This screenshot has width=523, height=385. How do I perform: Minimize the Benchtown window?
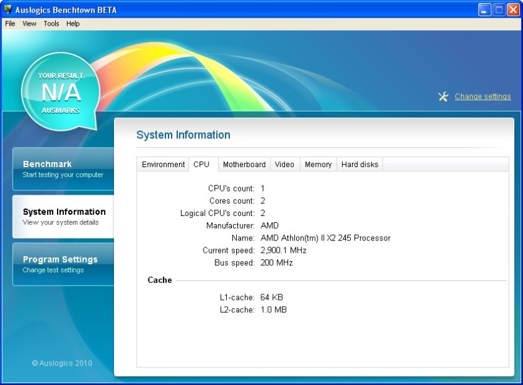point(484,9)
